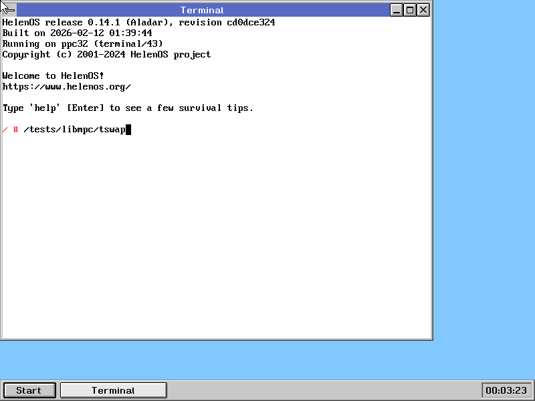
Task: Click the red '/ #' shell prompt
Action: point(10,130)
